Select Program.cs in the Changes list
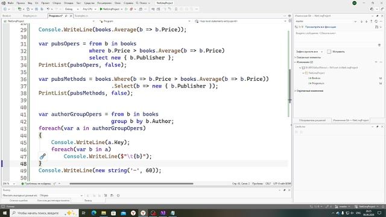The height and width of the screenshot is (217, 386). [x=318, y=83]
